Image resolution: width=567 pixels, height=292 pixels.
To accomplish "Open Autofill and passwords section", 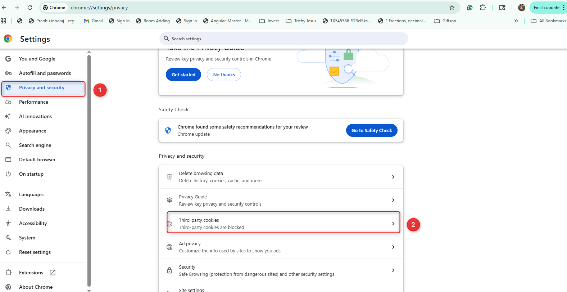I will tap(45, 73).
